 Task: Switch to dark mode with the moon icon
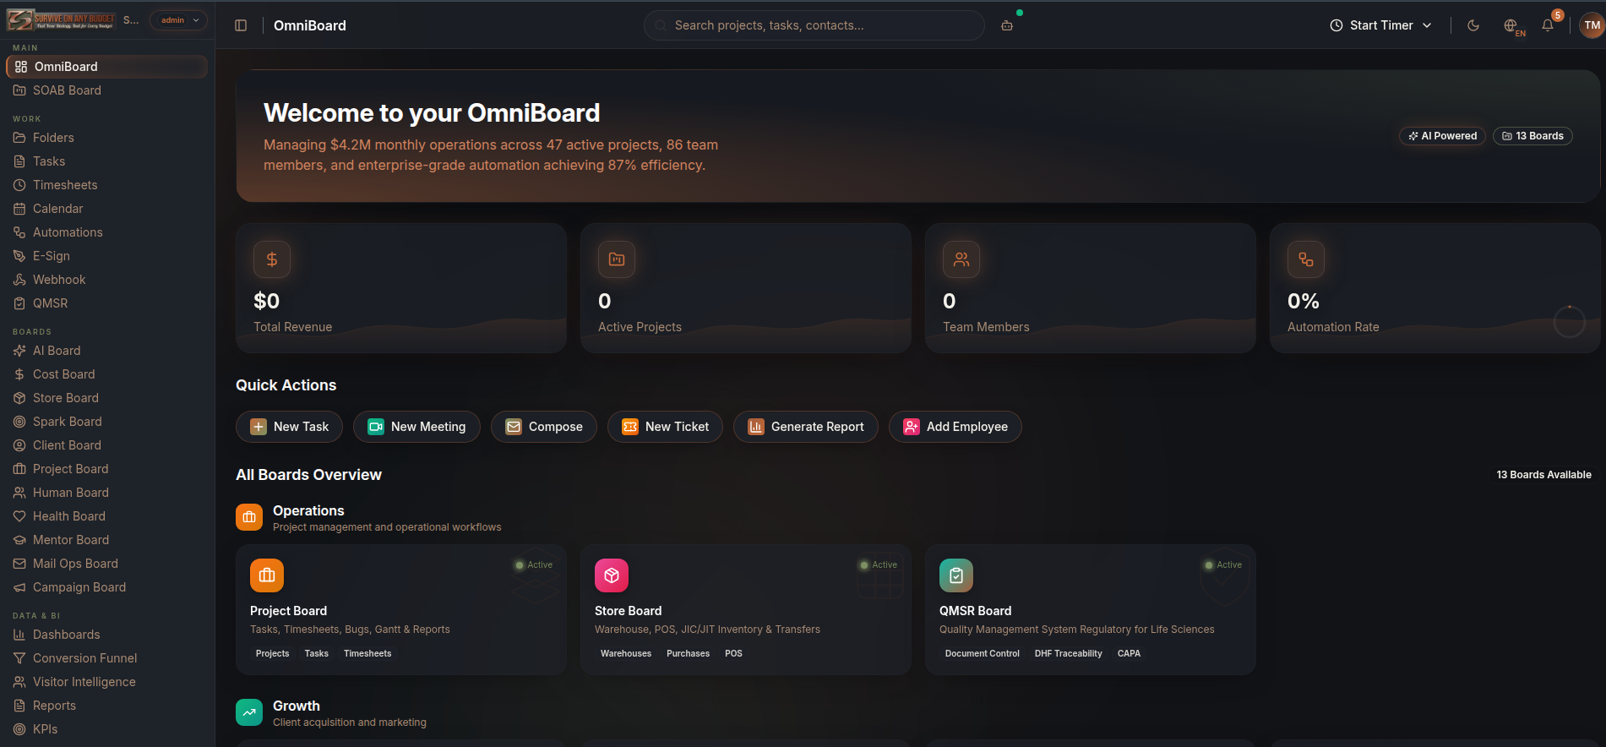pyautogui.click(x=1473, y=25)
